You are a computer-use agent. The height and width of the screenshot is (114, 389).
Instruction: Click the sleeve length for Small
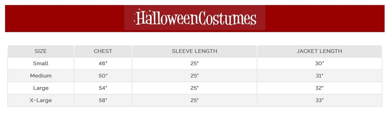tap(194, 63)
